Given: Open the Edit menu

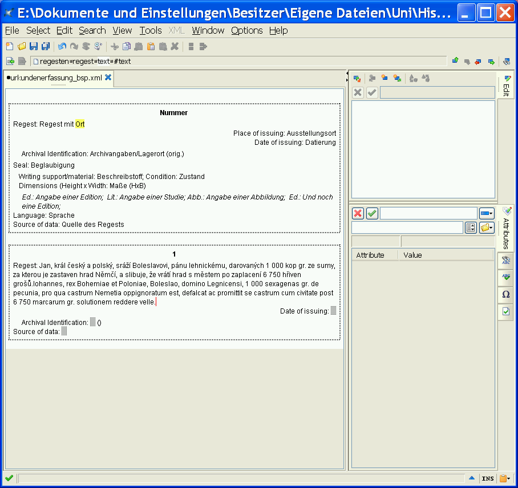Looking at the screenshot, I should point(64,30).
